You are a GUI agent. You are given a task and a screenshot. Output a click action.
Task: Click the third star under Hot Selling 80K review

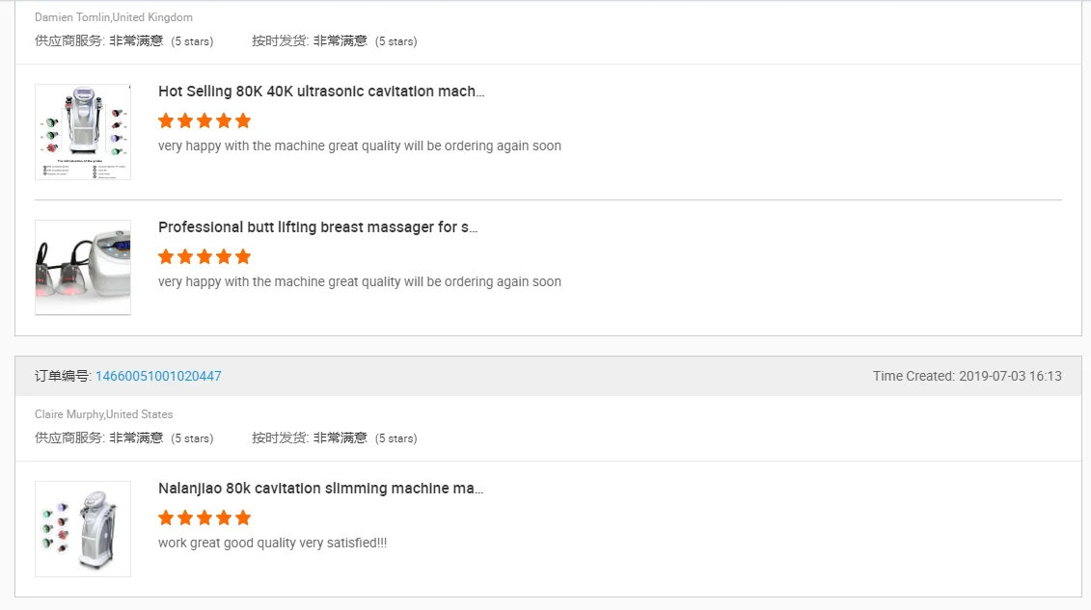(205, 120)
